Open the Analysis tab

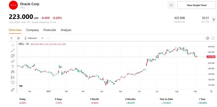coord(66,30)
